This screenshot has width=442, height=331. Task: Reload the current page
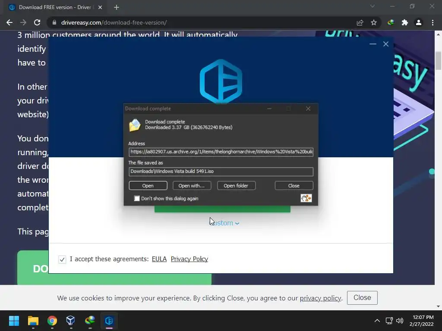point(37,22)
